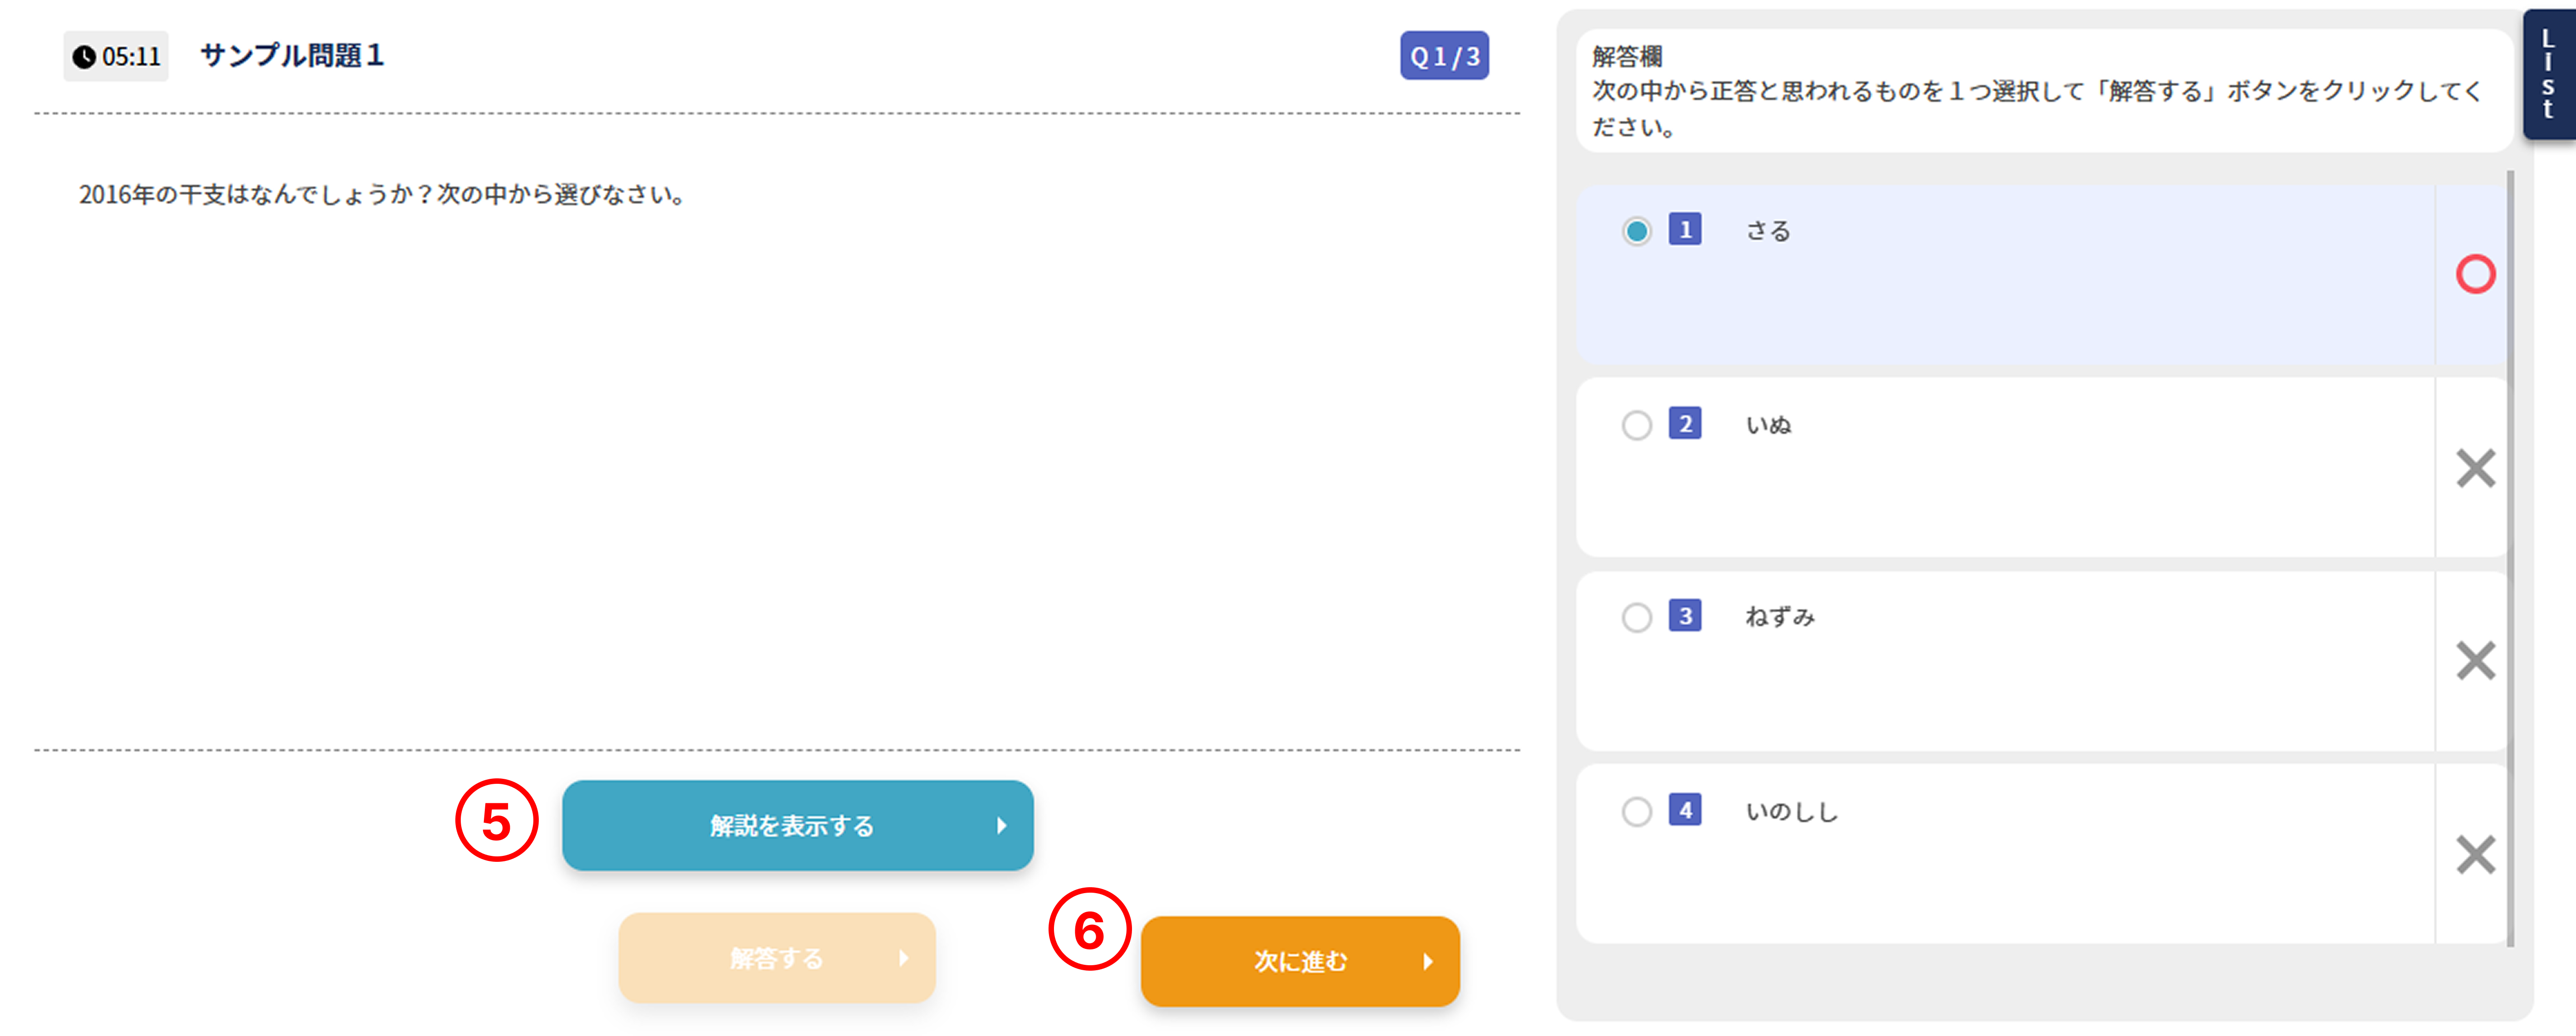This screenshot has width=2576, height=1036.
Task: Click the arrow on the 次に進む button
Action: point(1428,962)
